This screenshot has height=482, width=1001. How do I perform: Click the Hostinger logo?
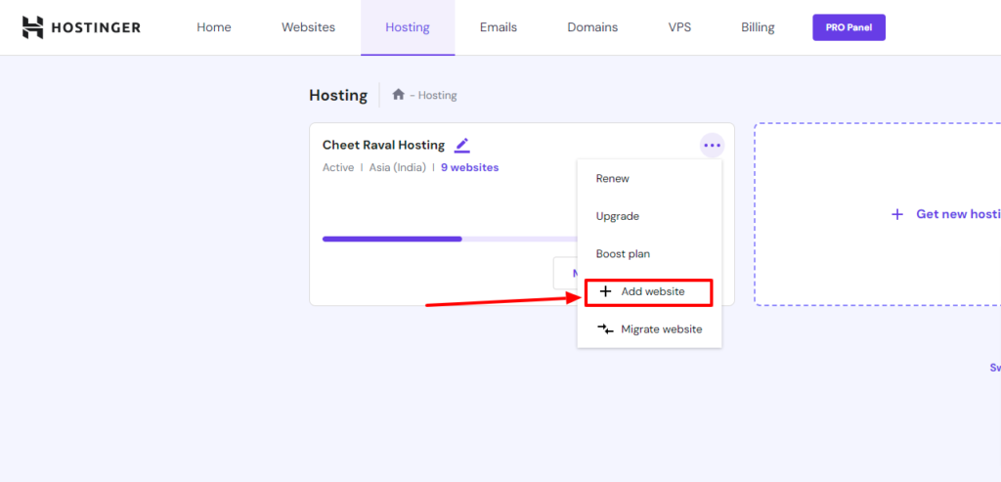81,27
